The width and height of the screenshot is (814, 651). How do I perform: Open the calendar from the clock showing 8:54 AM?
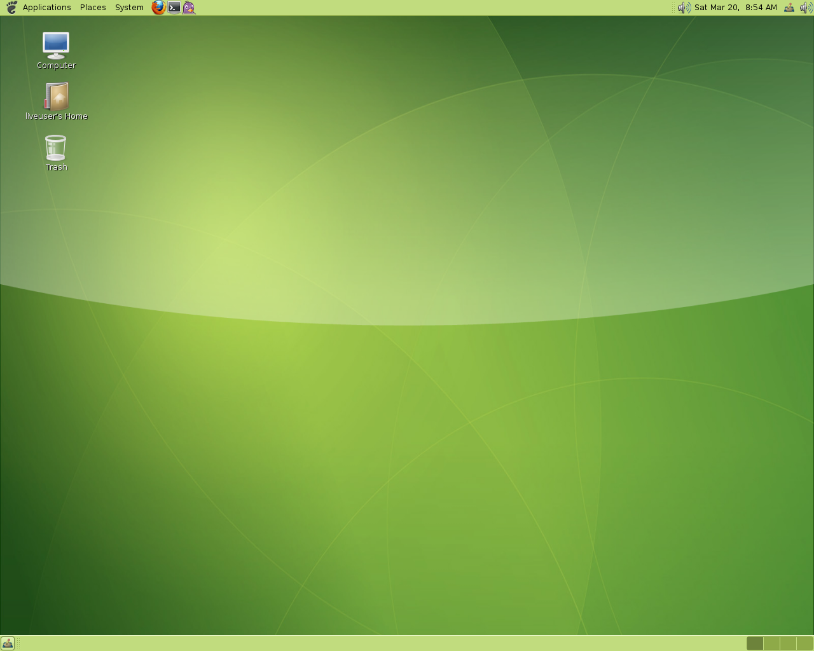click(736, 8)
